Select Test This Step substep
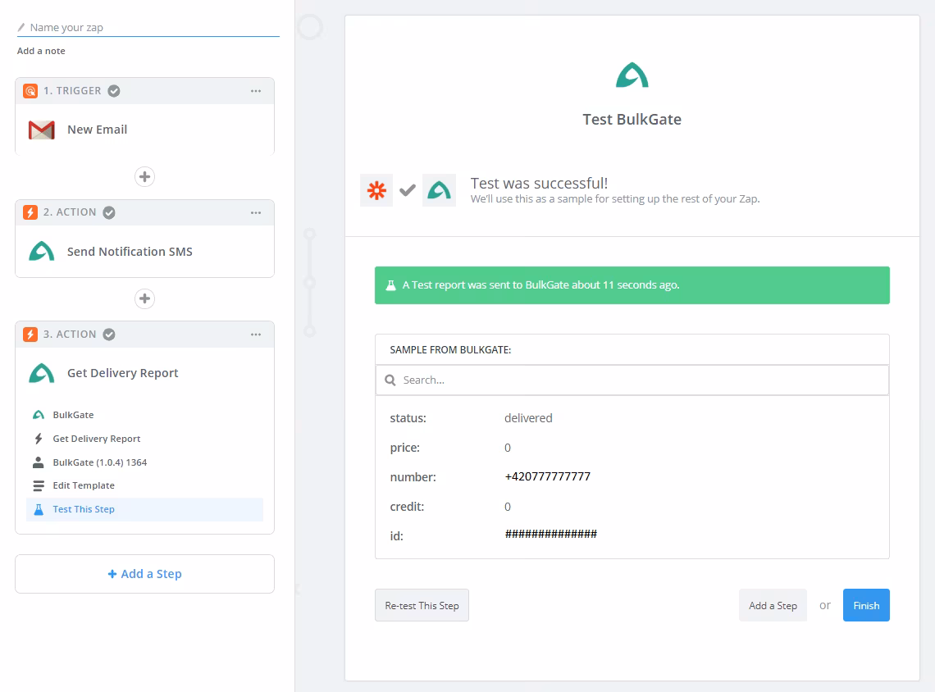Screen dimensions: 935x692 (145, 510)
